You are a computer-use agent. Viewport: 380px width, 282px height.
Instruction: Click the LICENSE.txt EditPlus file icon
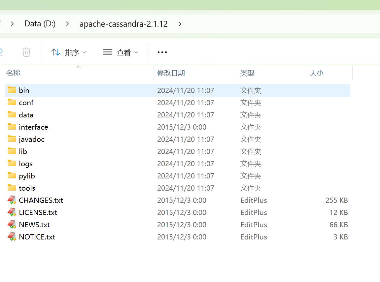12,212
